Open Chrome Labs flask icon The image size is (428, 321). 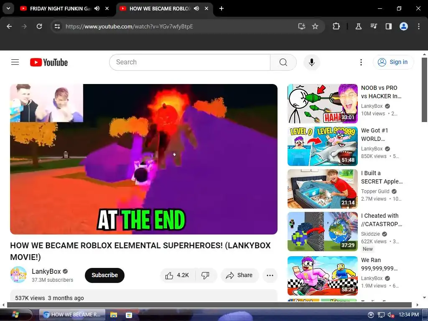[358, 26]
